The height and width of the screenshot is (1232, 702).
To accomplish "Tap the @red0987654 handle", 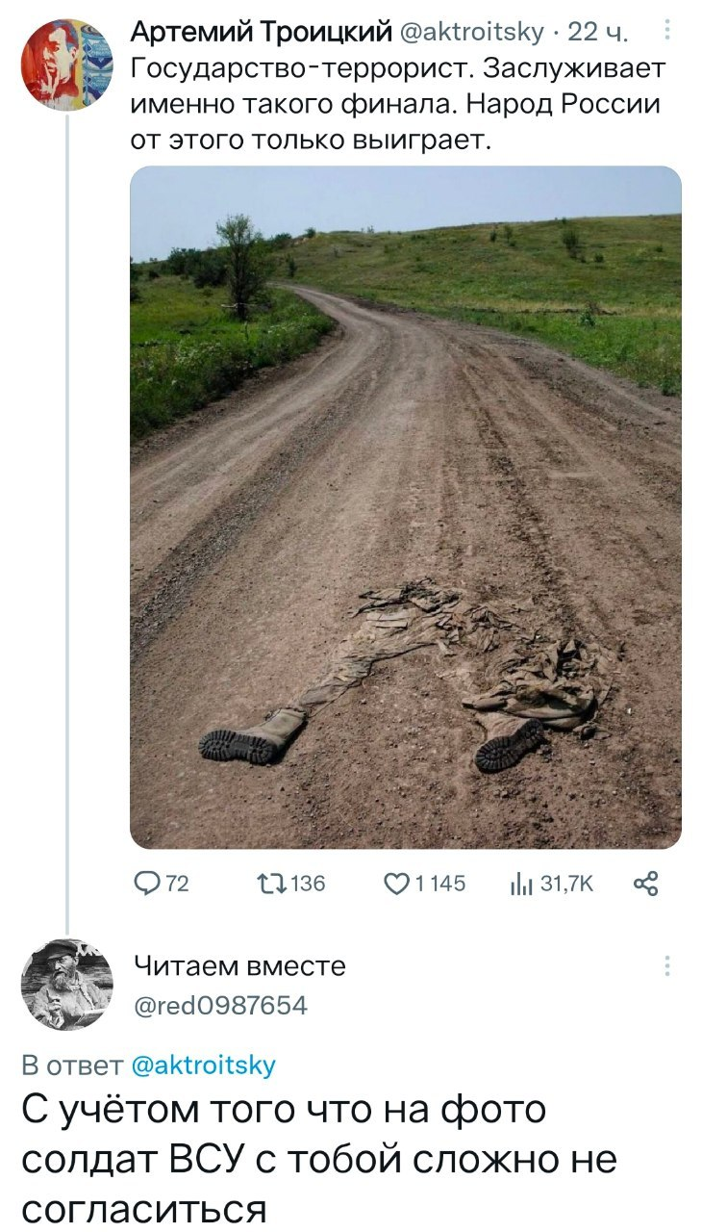I will [220, 1006].
